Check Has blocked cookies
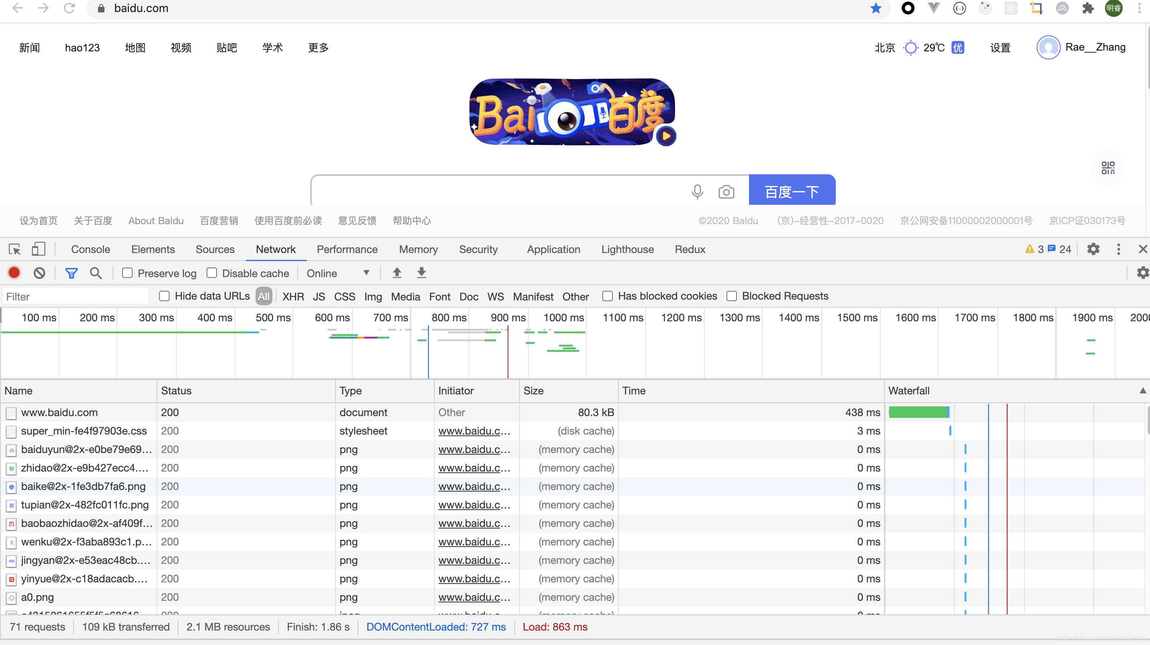Viewport: 1150px width, 645px height. click(x=607, y=296)
